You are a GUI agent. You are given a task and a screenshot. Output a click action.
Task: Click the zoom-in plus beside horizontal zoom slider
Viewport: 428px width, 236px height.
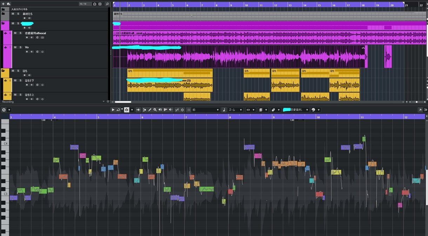[425, 102]
